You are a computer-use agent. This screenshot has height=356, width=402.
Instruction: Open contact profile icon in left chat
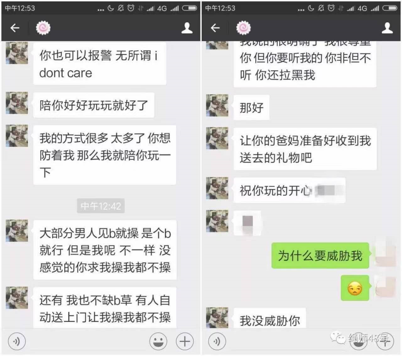tap(187, 28)
